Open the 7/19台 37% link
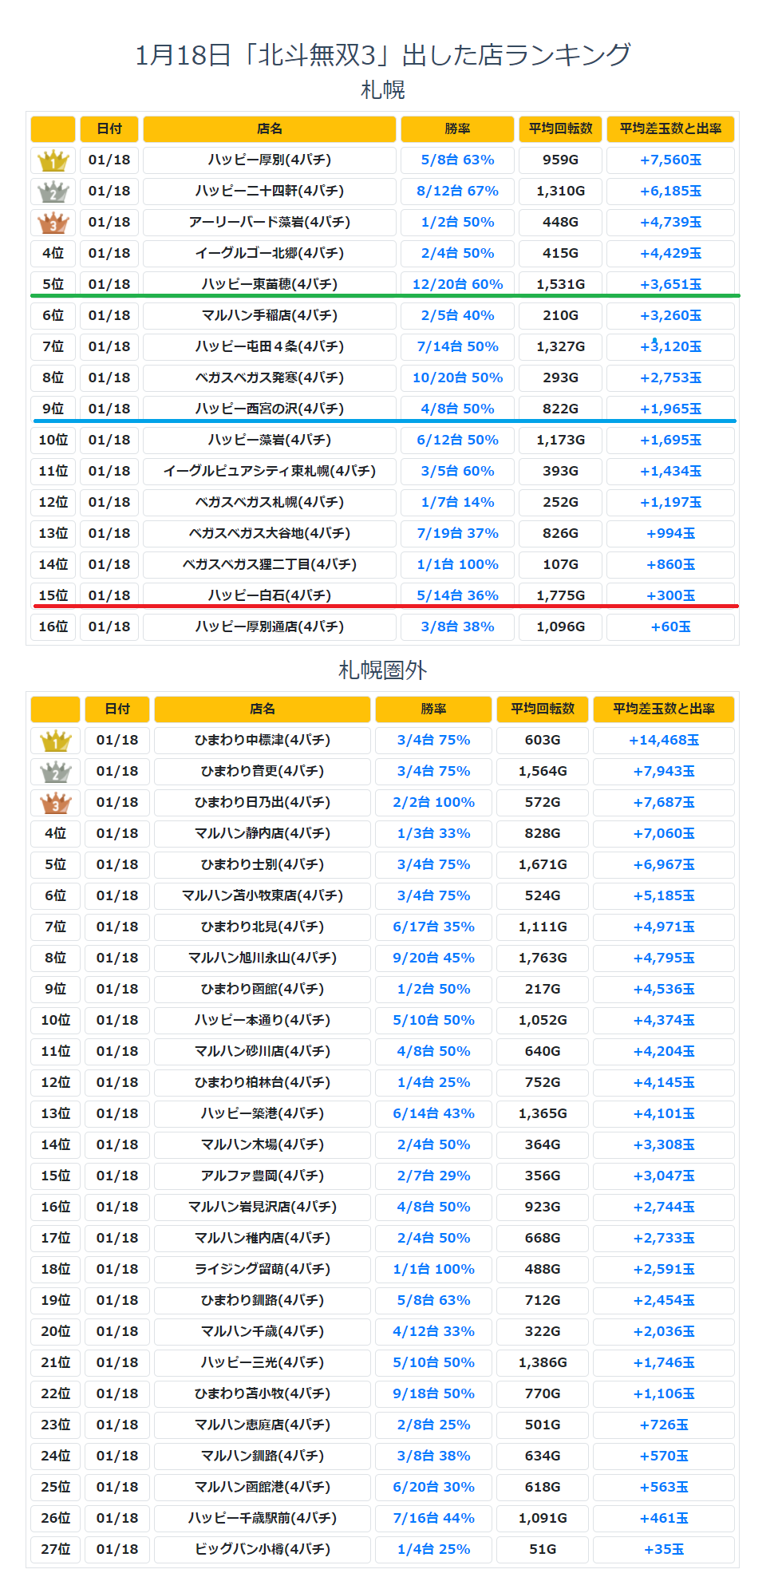The width and height of the screenshot is (782, 1581). [457, 533]
